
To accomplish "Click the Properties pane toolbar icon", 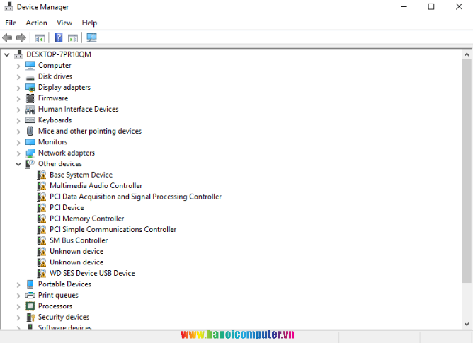I will click(x=73, y=38).
